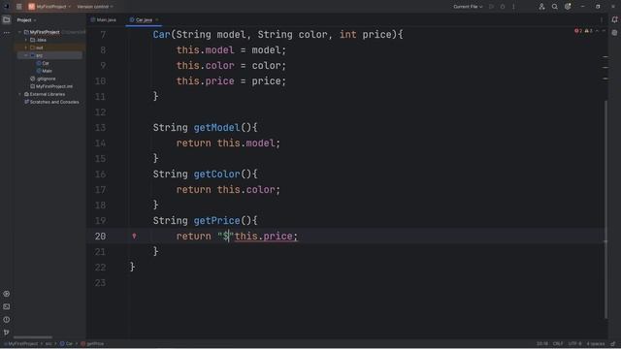
Task: Expand External Libraries node
Action: [19, 94]
